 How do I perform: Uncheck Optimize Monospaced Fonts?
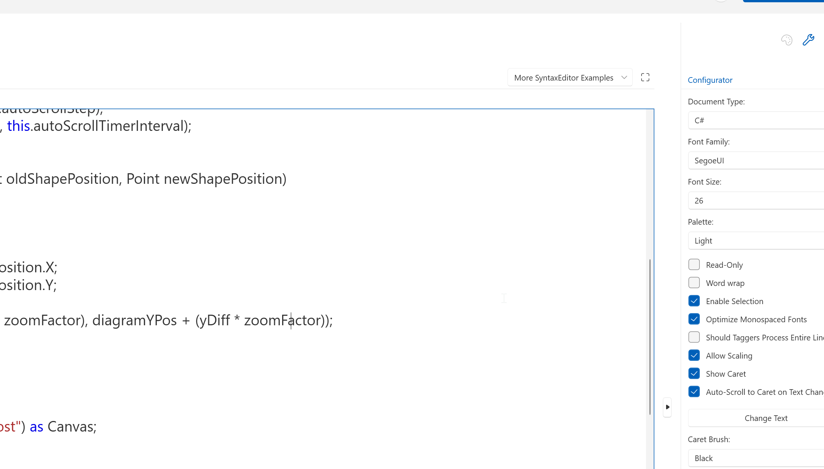click(694, 319)
